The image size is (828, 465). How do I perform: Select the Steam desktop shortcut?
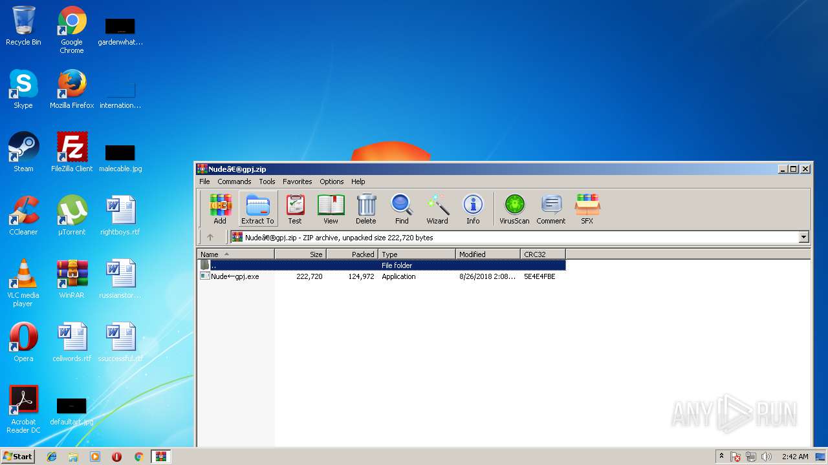click(23, 152)
